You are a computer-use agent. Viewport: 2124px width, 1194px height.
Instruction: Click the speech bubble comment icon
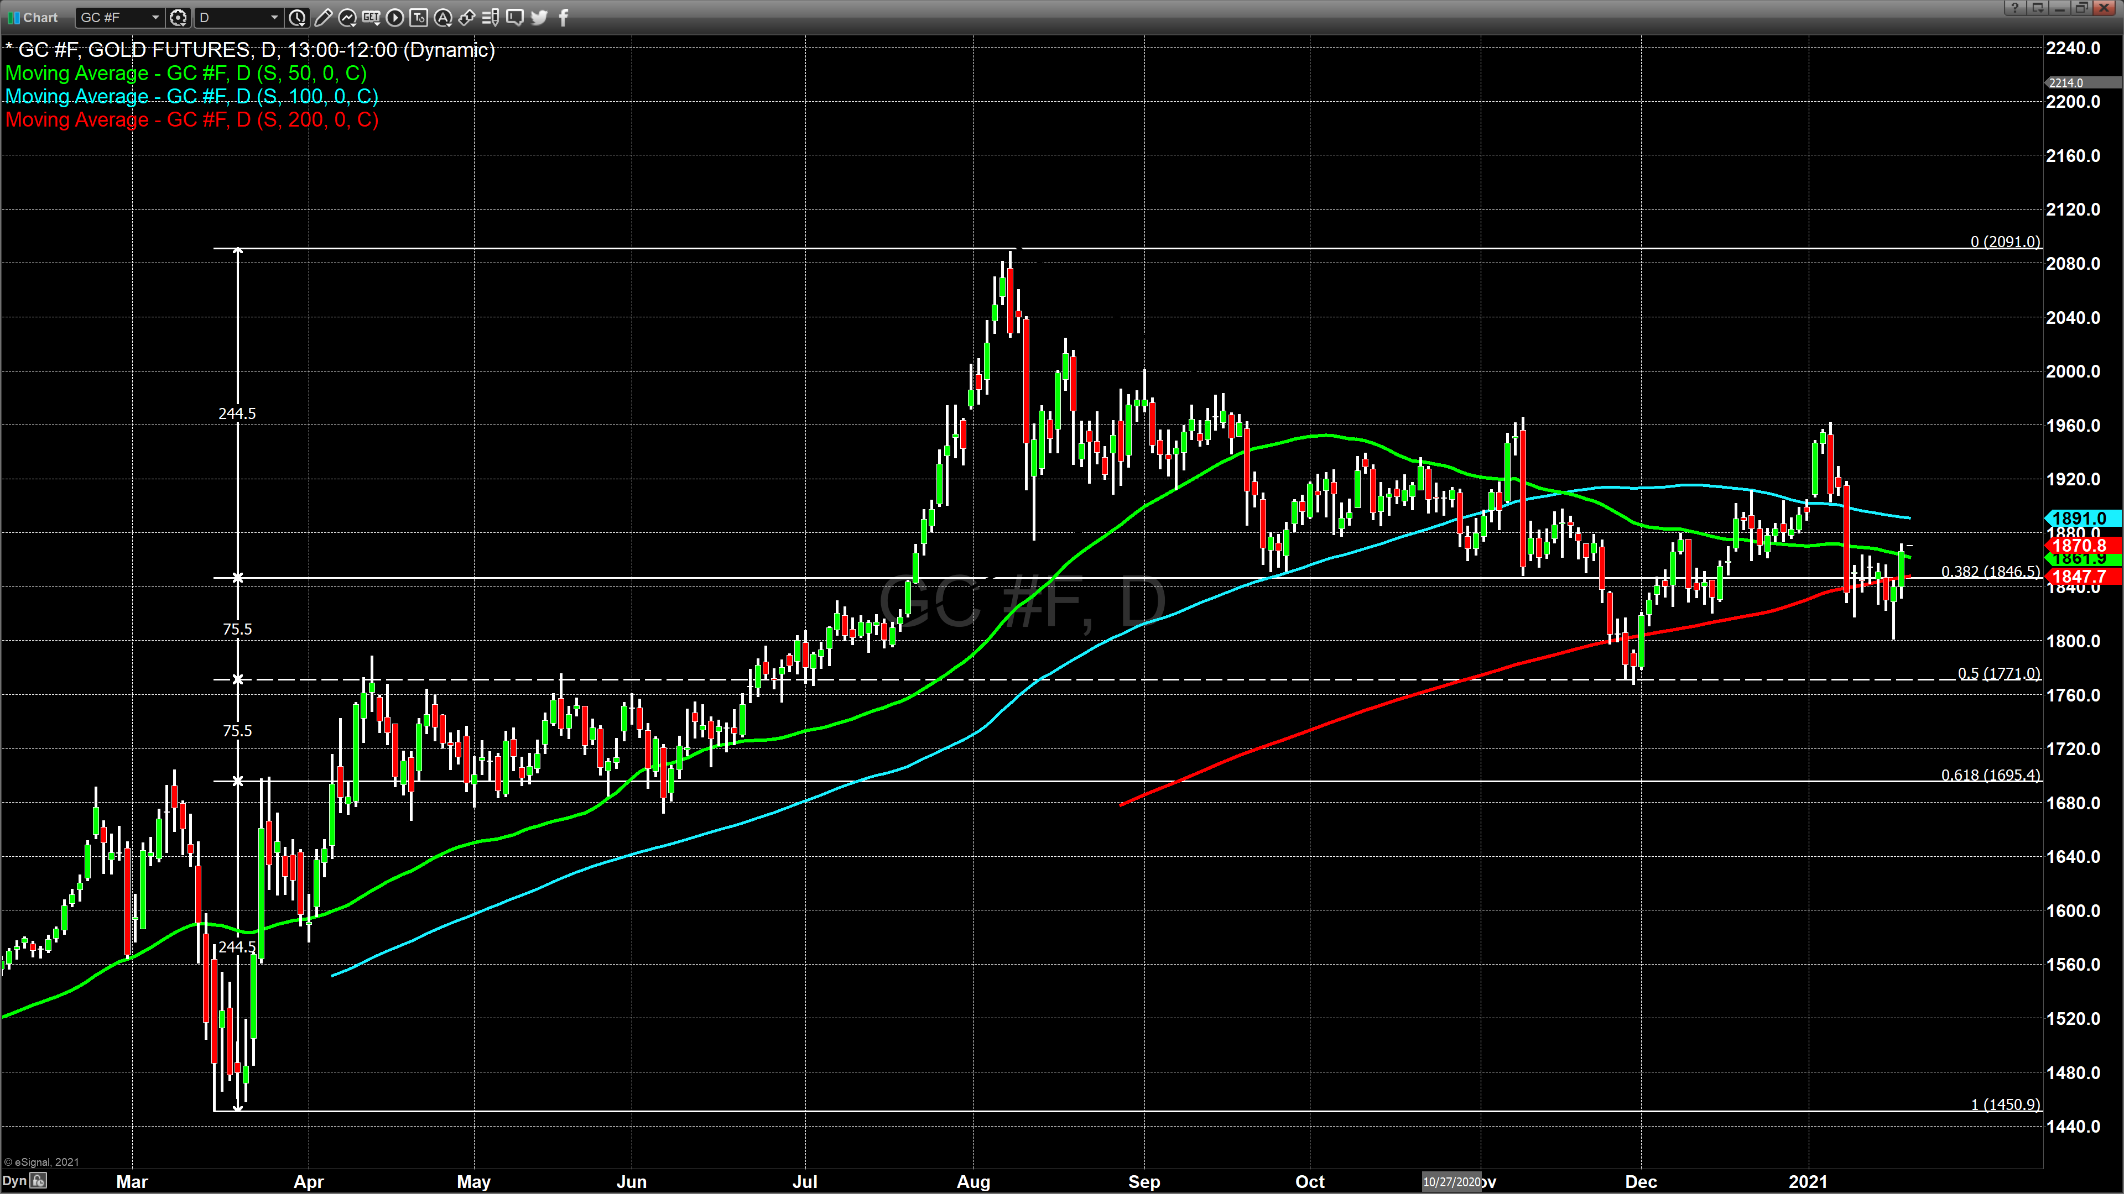[516, 17]
